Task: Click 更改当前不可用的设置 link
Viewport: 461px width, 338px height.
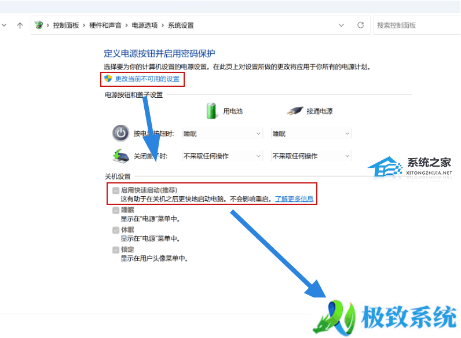Action: click(x=147, y=79)
